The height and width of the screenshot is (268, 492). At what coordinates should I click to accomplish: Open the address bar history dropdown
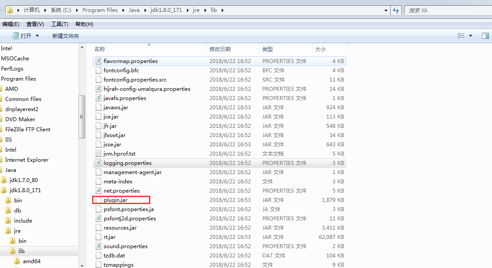point(385,10)
